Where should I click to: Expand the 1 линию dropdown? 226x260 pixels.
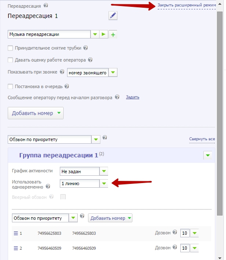click(x=84, y=183)
